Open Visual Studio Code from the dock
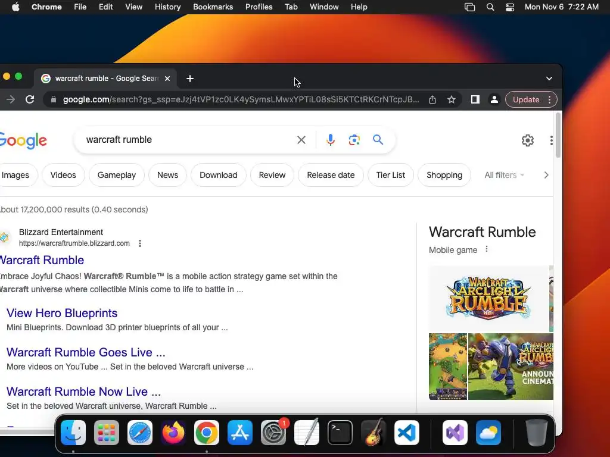The height and width of the screenshot is (457, 610). click(407, 433)
